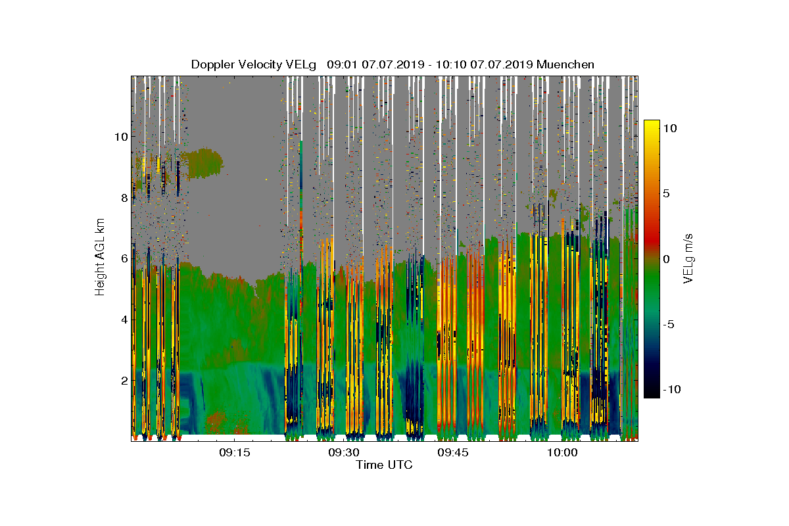The width and height of the screenshot is (789, 526).
Task: Click the colorbar value 5 label
Action: tap(667, 193)
